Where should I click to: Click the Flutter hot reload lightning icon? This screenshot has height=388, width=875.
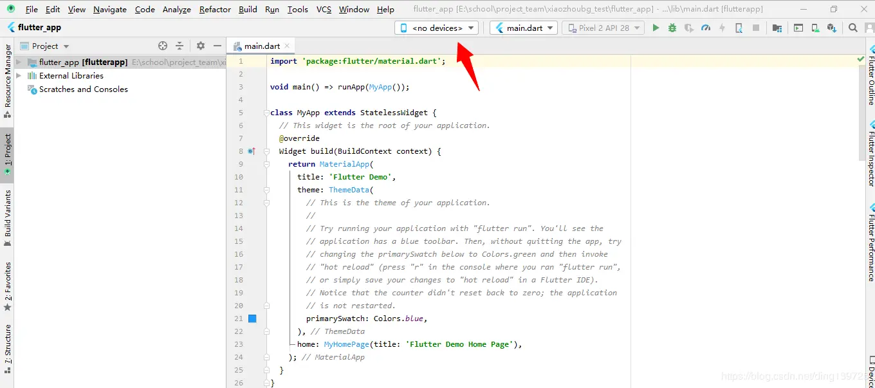(722, 28)
